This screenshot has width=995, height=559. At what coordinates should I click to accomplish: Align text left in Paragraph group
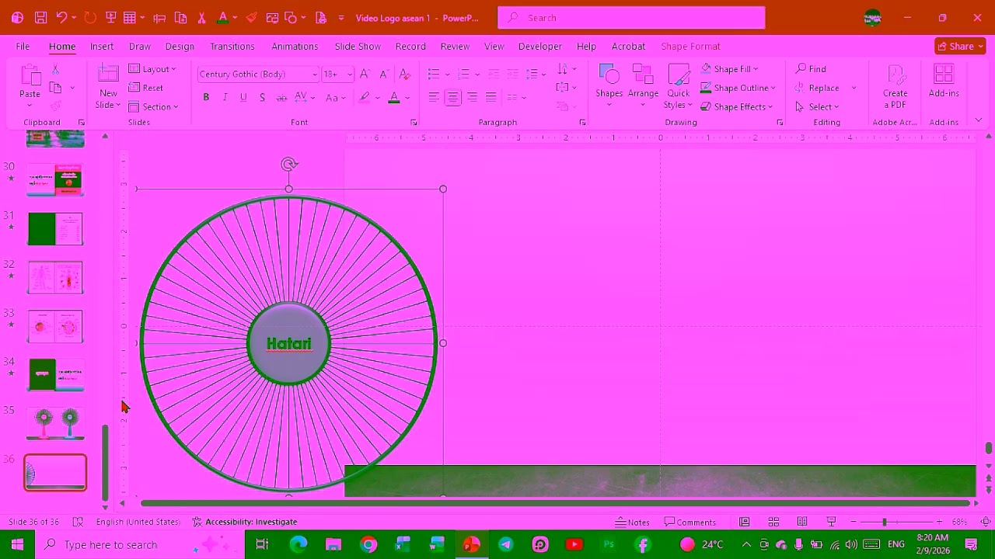pos(434,97)
